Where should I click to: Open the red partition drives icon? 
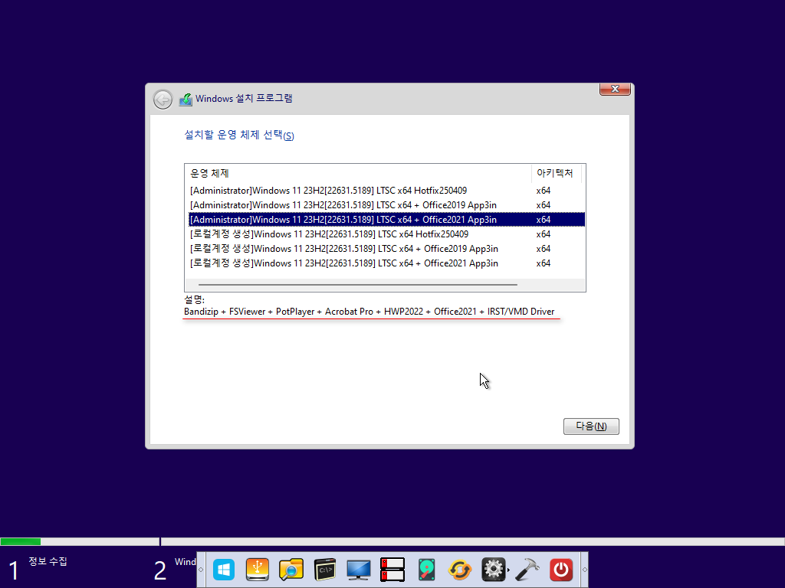pyautogui.click(x=392, y=570)
